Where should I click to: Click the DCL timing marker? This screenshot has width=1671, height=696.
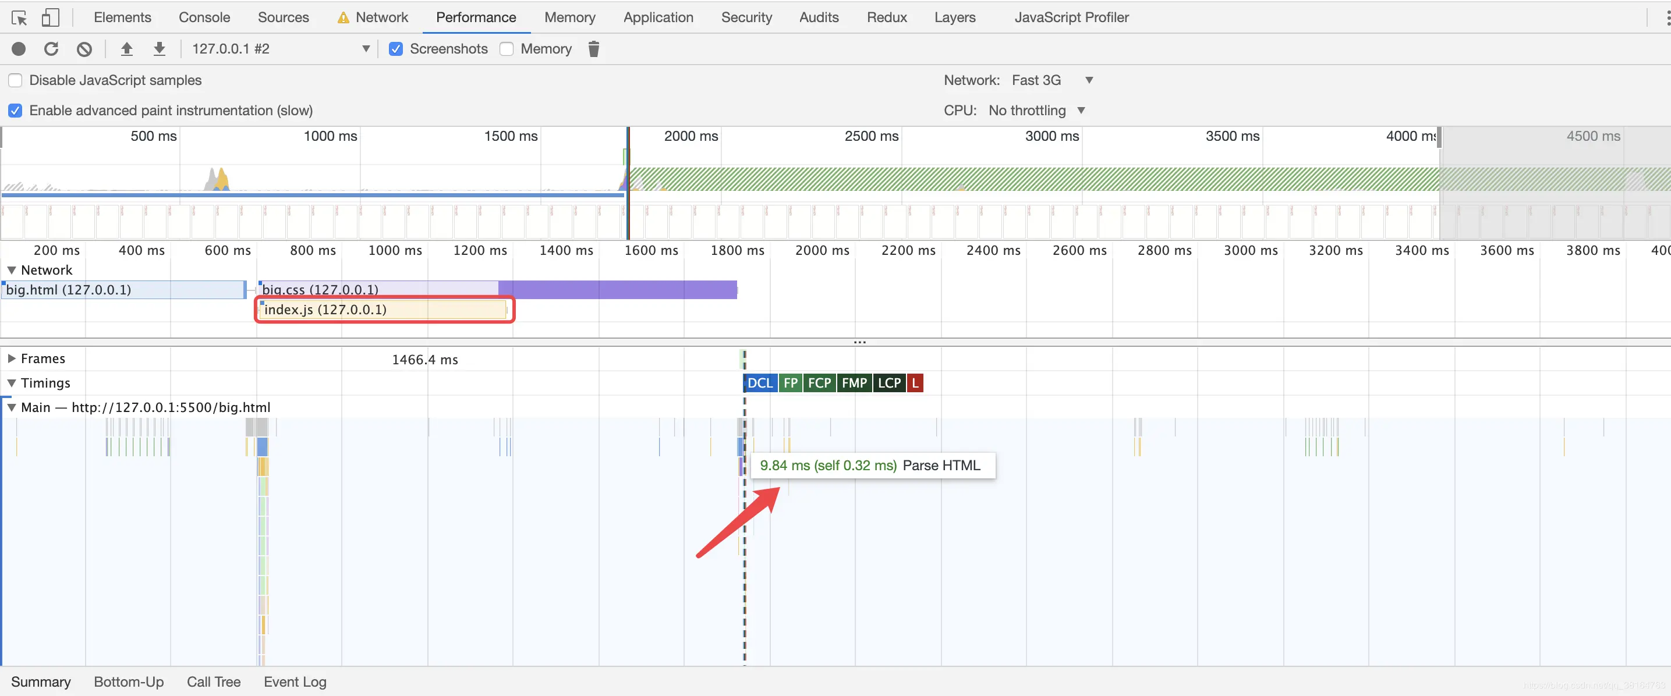tap(760, 383)
